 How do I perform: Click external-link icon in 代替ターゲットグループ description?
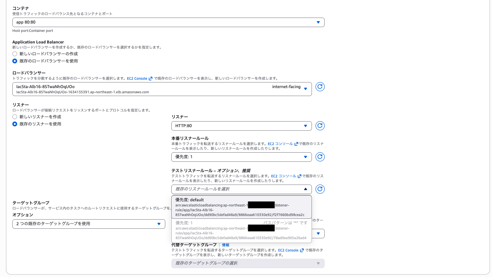click(302, 250)
